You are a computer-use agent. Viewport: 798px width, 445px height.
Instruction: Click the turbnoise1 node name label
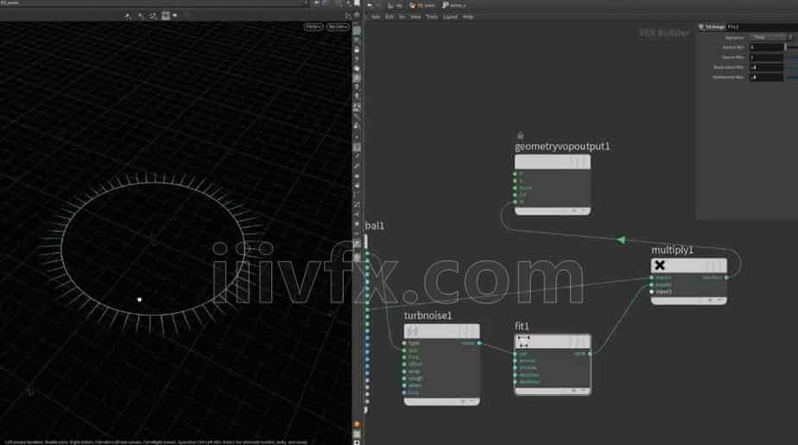427,316
